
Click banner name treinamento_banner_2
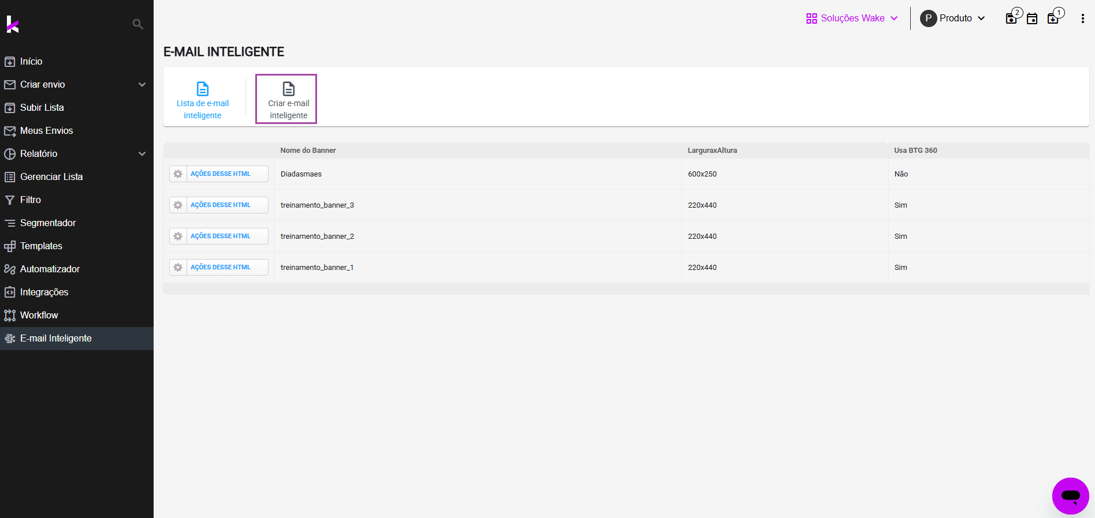[317, 237]
